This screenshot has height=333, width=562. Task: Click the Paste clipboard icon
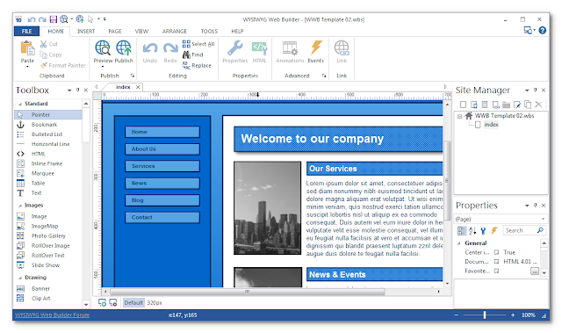click(x=27, y=48)
